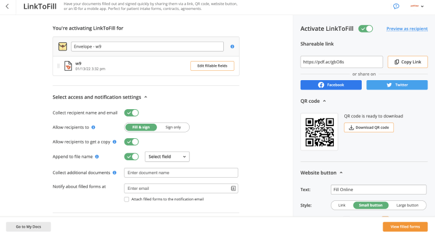
Task: Click the yellow envelope icon
Action: (63, 46)
